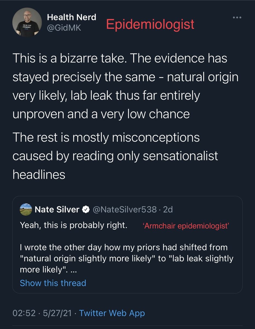Click the red Epidemiologist label
Viewport: 255px width, 329px height.
150,24
